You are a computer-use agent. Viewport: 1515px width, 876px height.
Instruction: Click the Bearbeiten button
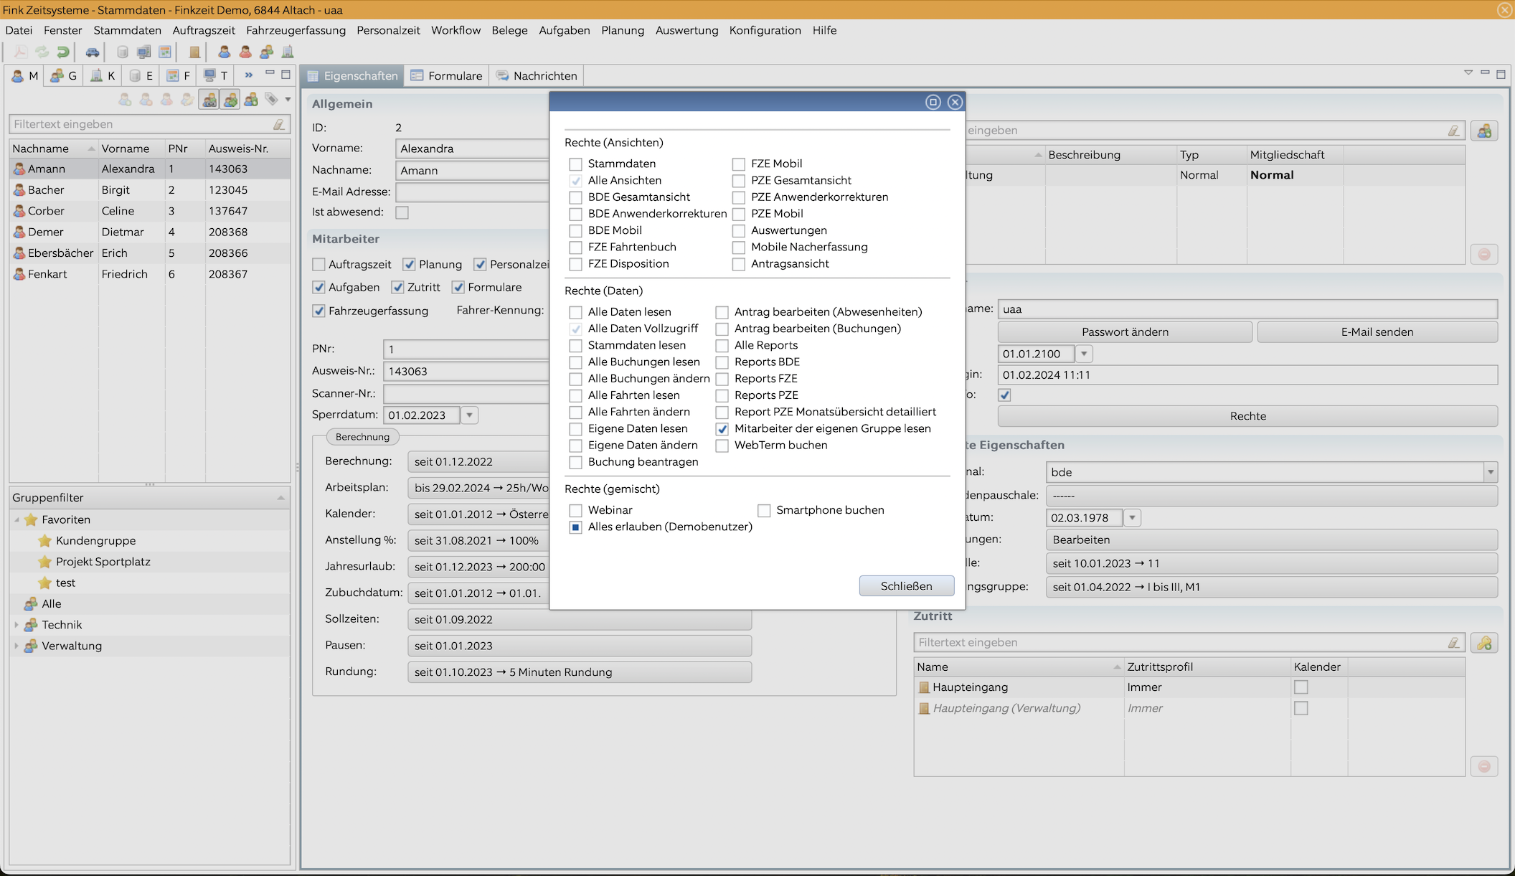pos(1272,540)
